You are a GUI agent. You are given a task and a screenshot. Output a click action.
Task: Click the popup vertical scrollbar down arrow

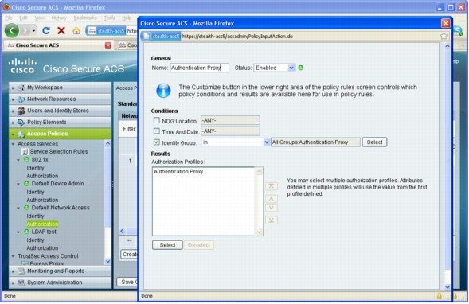click(448, 287)
